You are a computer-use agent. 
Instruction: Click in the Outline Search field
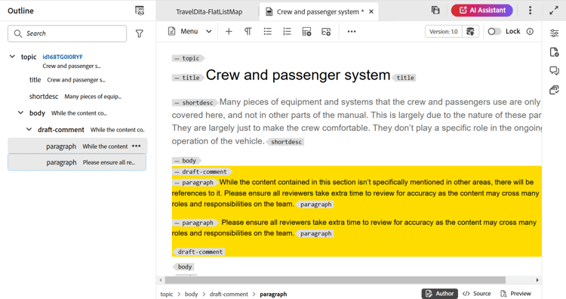coord(67,33)
